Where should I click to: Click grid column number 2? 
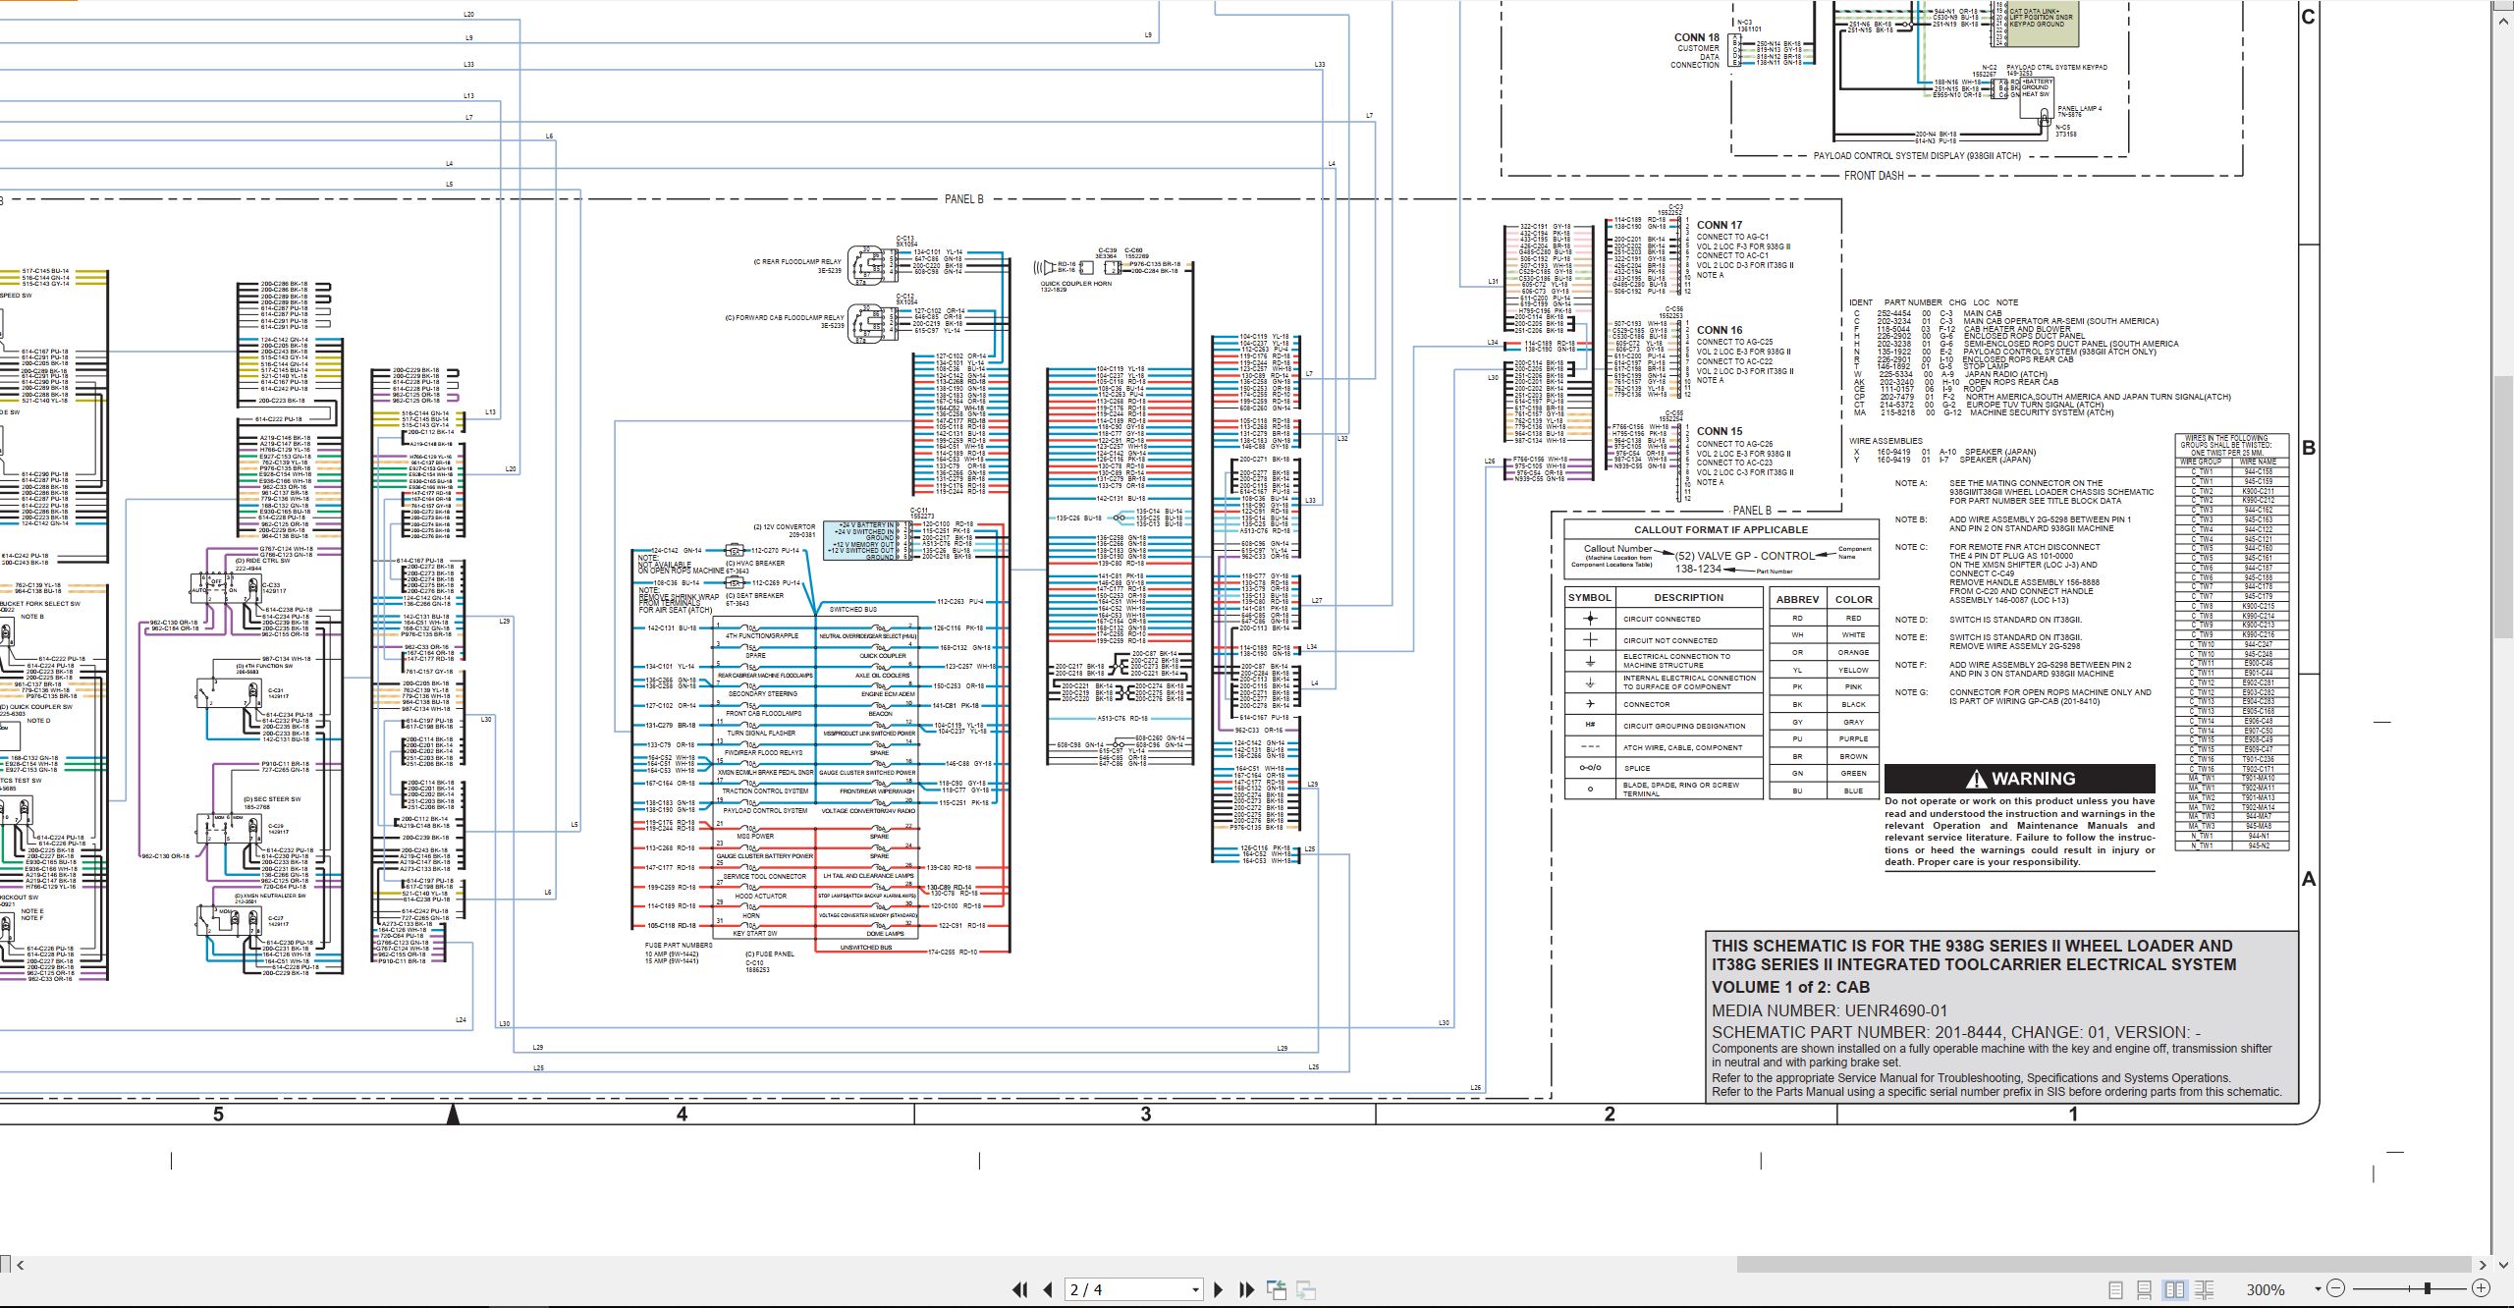coord(1610,1114)
